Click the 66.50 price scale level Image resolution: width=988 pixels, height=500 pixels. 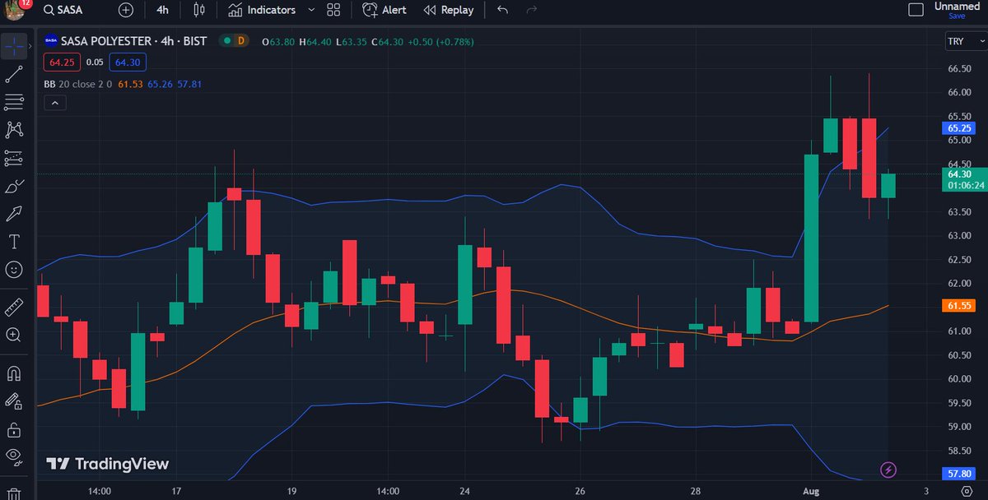click(x=960, y=69)
